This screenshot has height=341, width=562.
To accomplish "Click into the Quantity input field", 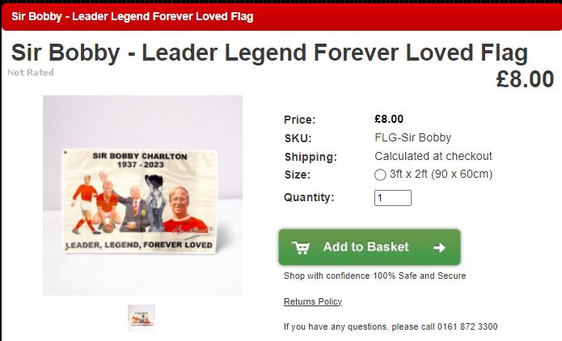I will pyautogui.click(x=393, y=198).
